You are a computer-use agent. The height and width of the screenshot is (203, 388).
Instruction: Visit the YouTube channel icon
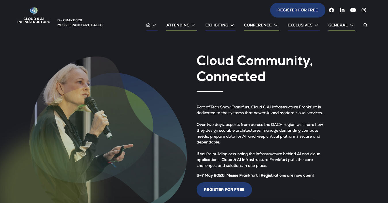(x=353, y=10)
